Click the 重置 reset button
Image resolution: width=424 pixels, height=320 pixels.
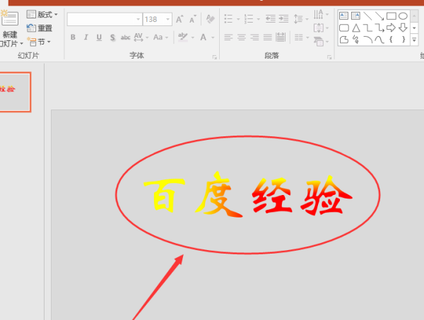pyautogui.click(x=40, y=28)
